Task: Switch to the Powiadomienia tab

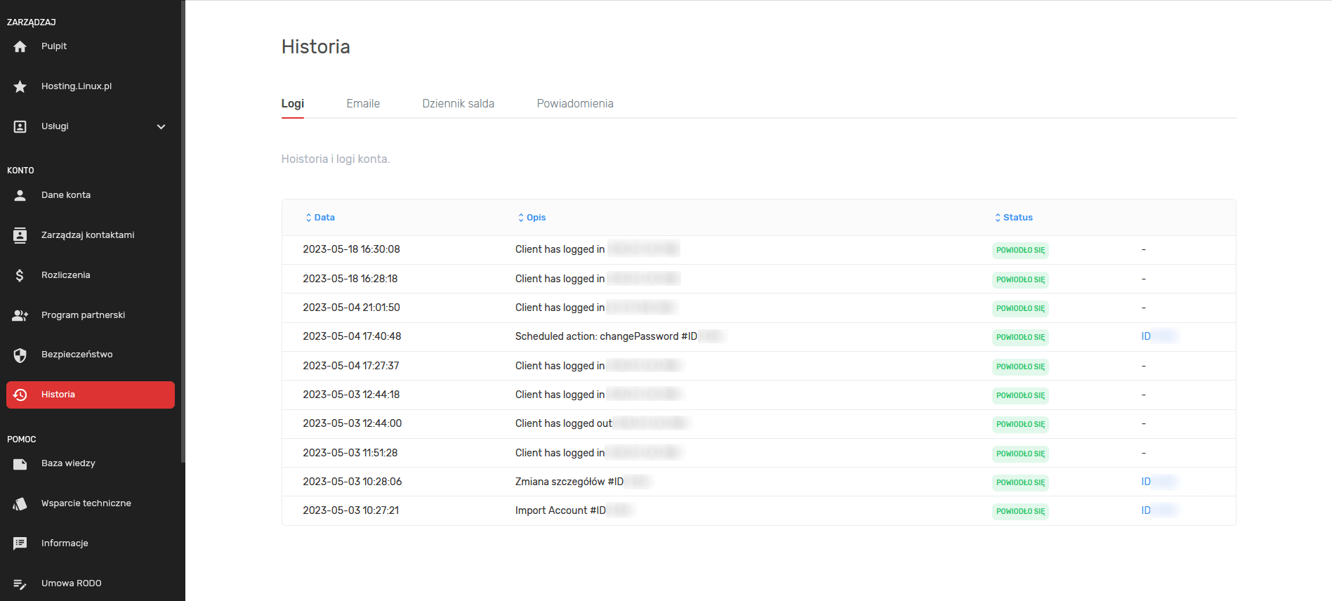Action: tap(575, 104)
